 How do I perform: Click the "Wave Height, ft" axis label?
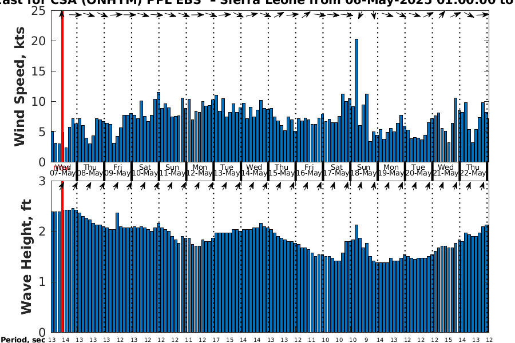tap(26, 257)
